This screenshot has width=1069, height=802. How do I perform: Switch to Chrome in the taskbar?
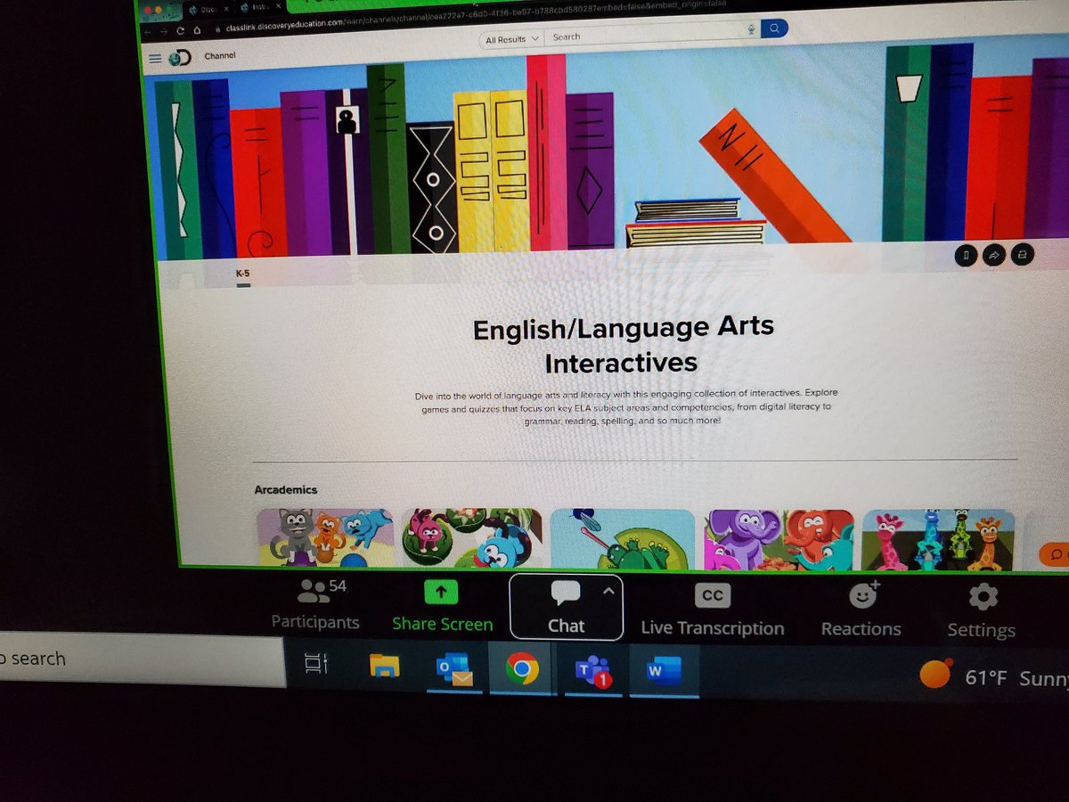pos(522,669)
